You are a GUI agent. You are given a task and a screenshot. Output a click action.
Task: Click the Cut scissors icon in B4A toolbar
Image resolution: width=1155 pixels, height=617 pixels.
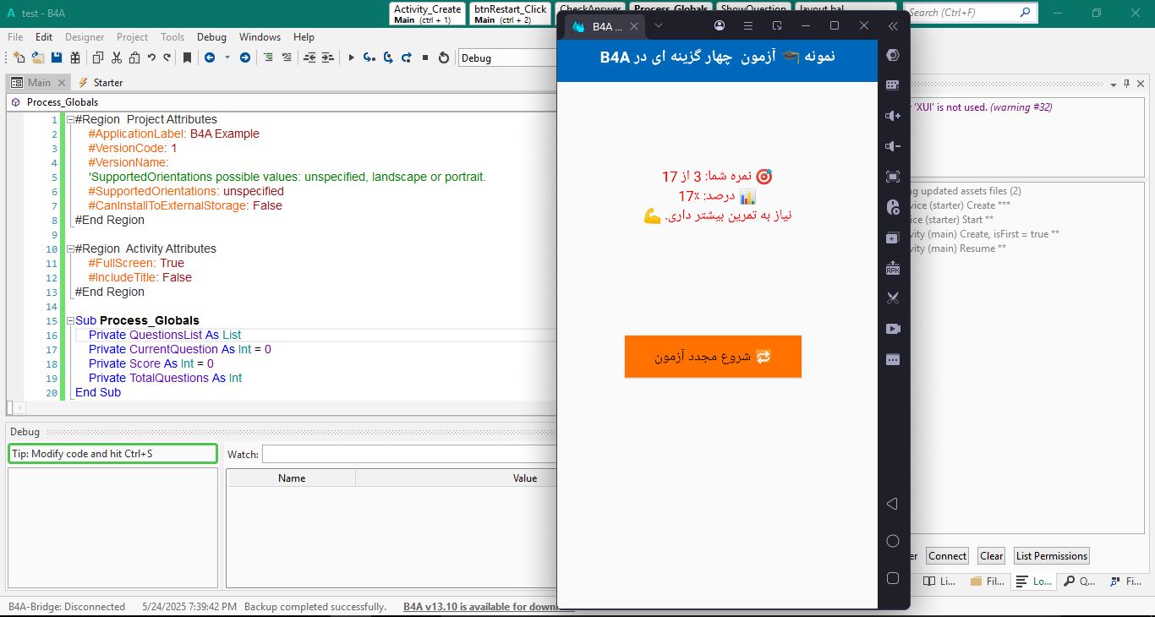click(x=117, y=57)
